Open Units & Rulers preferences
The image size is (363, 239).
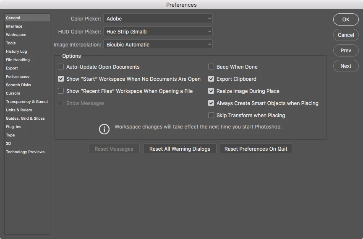[x=27, y=110]
